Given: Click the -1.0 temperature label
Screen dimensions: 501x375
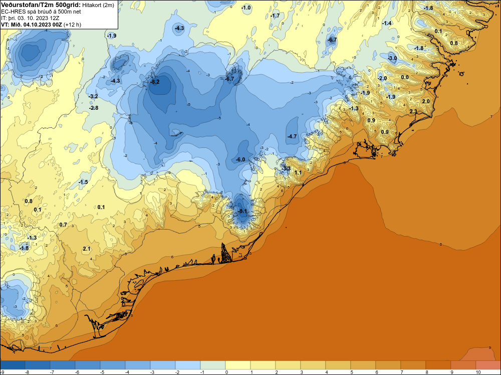Looking at the screenshot, I should (x=246, y=8).
